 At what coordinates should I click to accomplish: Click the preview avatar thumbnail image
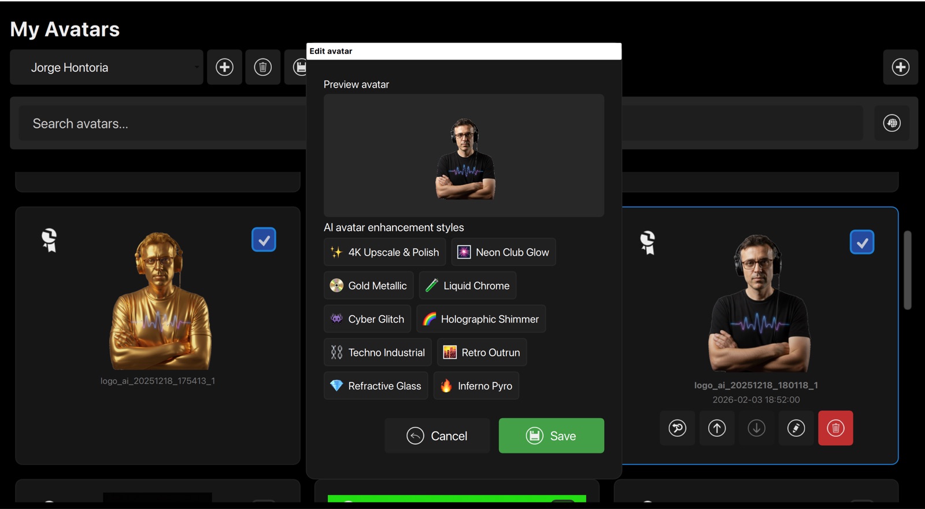coord(465,158)
